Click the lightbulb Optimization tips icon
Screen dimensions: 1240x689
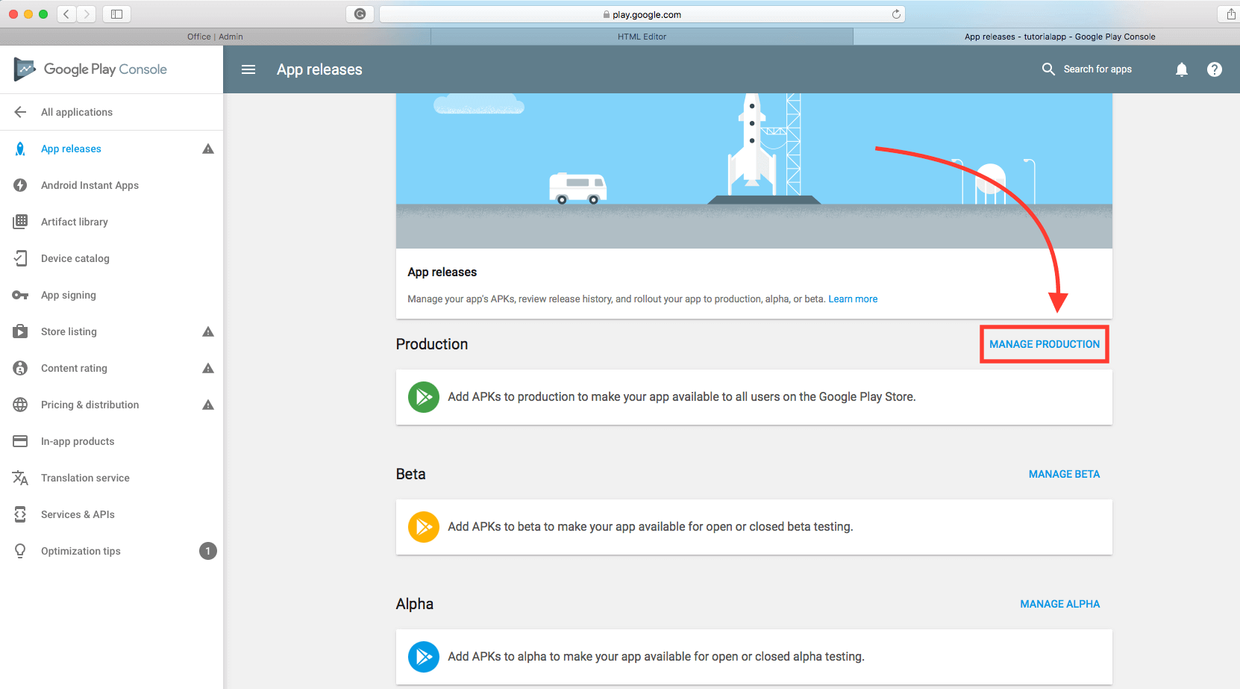pyautogui.click(x=20, y=551)
